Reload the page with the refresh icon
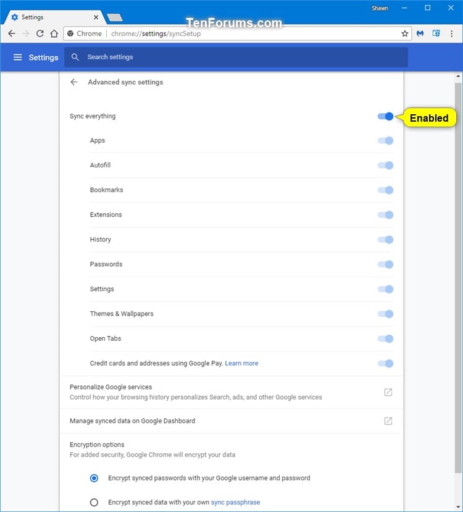The image size is (463, 512). 40,33
